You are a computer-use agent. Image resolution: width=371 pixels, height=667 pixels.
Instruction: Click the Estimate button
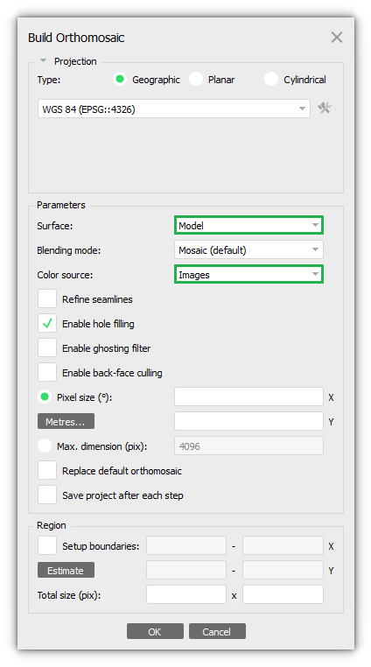66,571
